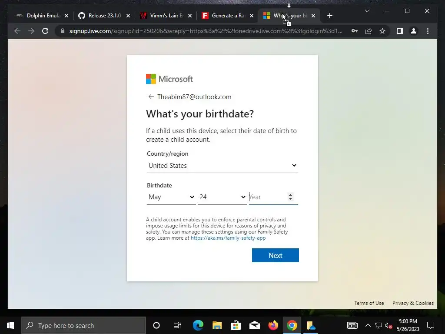Open the yellow folder app on taskbar
445x334 pixels.
(311, 325)
